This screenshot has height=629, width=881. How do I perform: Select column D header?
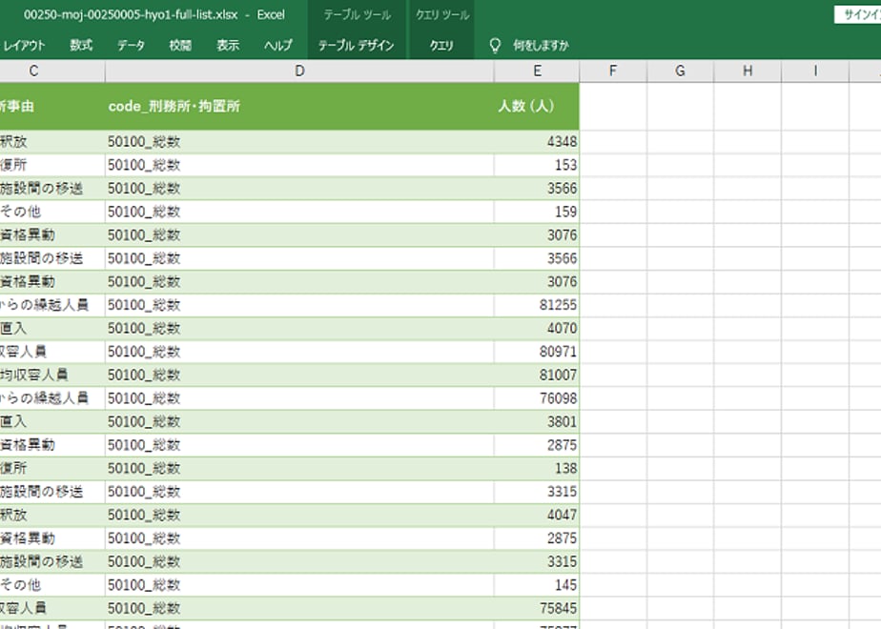(299, 71)
